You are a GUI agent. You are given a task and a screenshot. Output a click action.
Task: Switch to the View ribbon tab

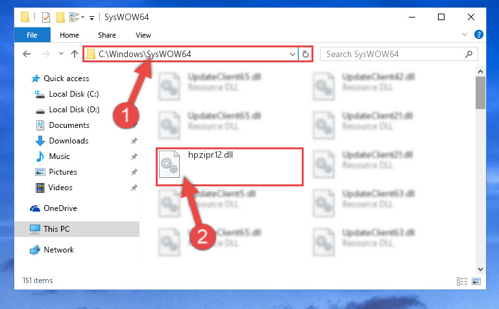click(x=143, y=35)
